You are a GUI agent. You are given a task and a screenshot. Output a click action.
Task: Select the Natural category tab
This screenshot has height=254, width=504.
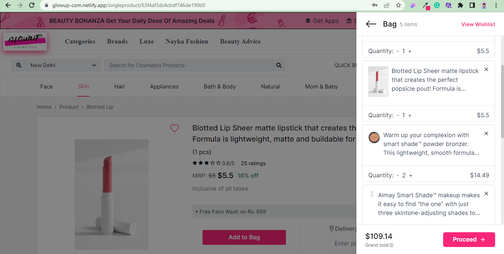270,87
